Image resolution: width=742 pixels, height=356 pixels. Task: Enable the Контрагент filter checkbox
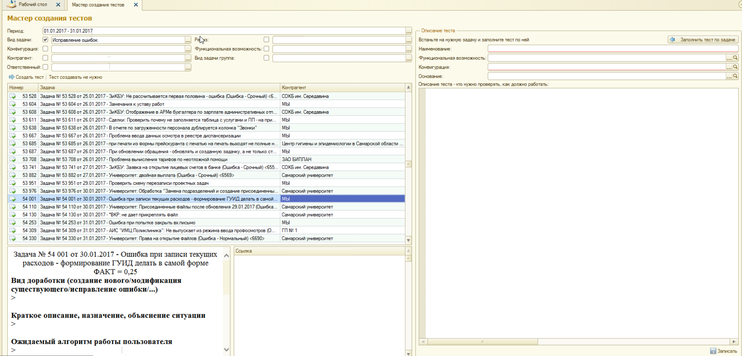coord(45,58)
